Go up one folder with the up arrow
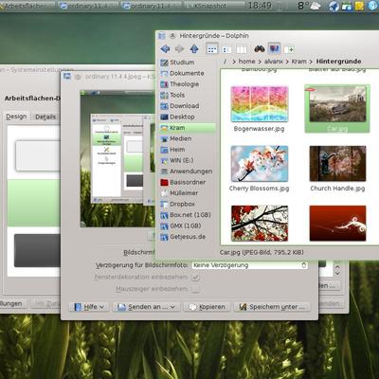Screen dimensions: 379x379 point(194,49)
